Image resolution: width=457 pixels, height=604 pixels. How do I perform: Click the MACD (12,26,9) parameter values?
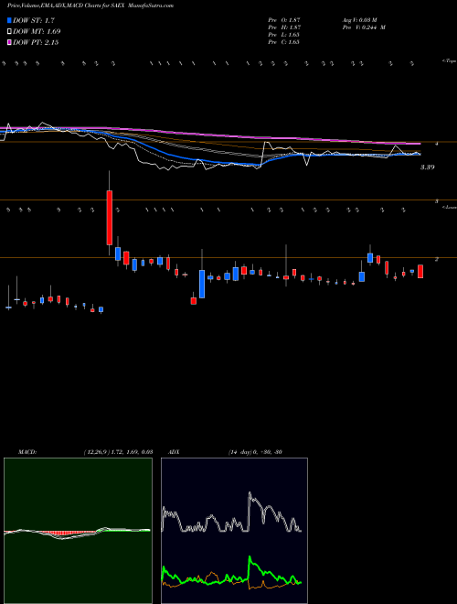pyautogui.click(x=118, y=452)
